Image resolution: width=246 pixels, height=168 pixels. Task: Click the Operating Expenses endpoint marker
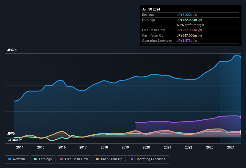tap(241, 117)
